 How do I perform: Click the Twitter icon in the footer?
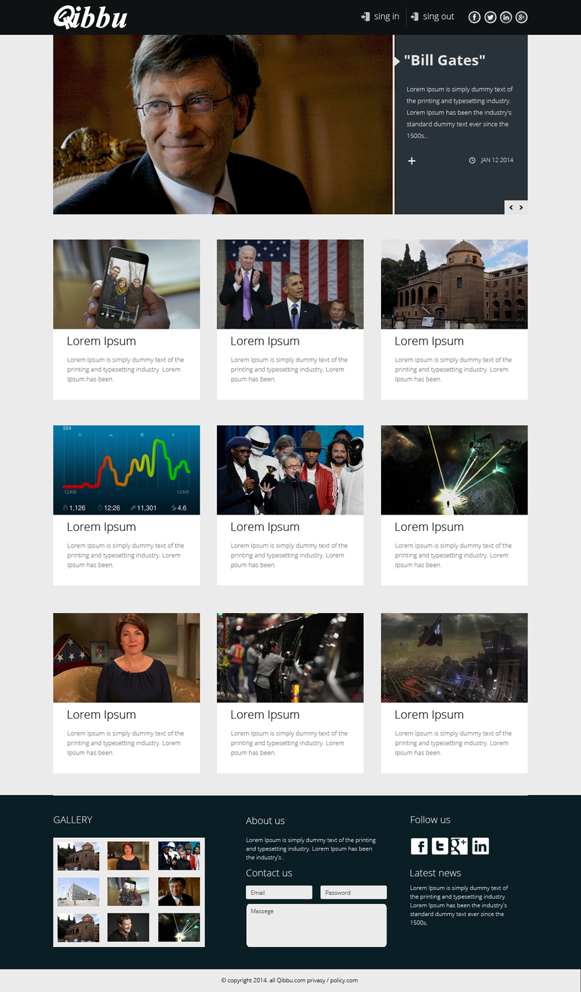point(439,846)
